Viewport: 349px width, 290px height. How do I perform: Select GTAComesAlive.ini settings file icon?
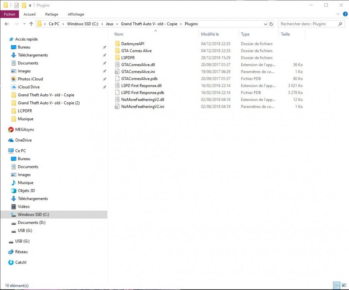[117, 72]
